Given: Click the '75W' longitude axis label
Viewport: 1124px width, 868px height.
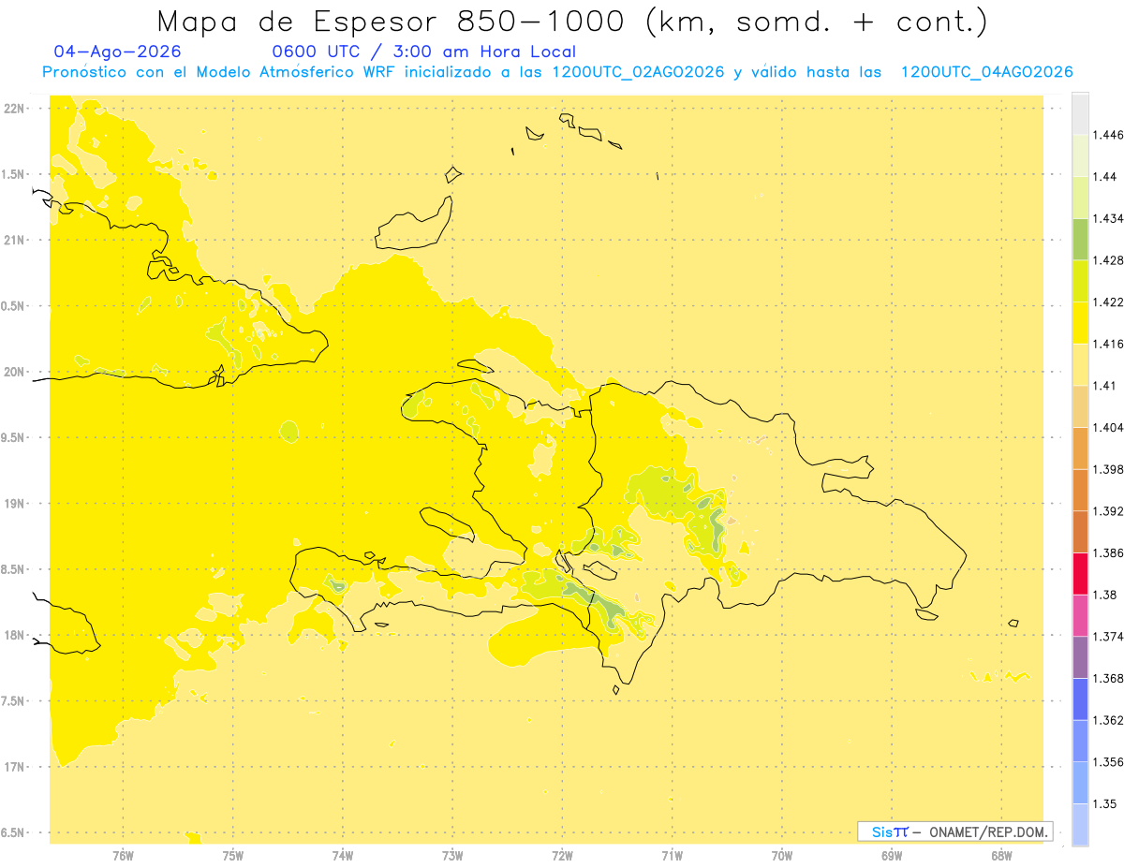Looking at the screenshot, I should pos(233,855).
